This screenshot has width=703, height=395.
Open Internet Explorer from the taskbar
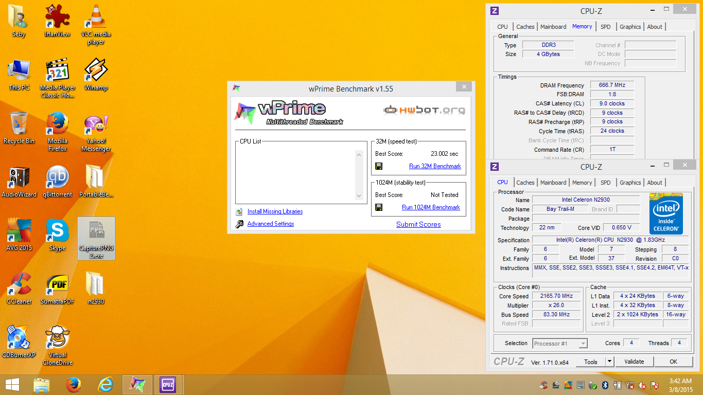coord(106,385)
